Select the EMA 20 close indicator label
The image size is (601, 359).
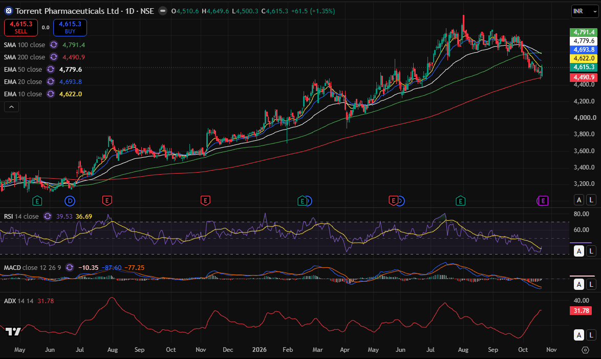pyautogui.click(x=23, y=82)
